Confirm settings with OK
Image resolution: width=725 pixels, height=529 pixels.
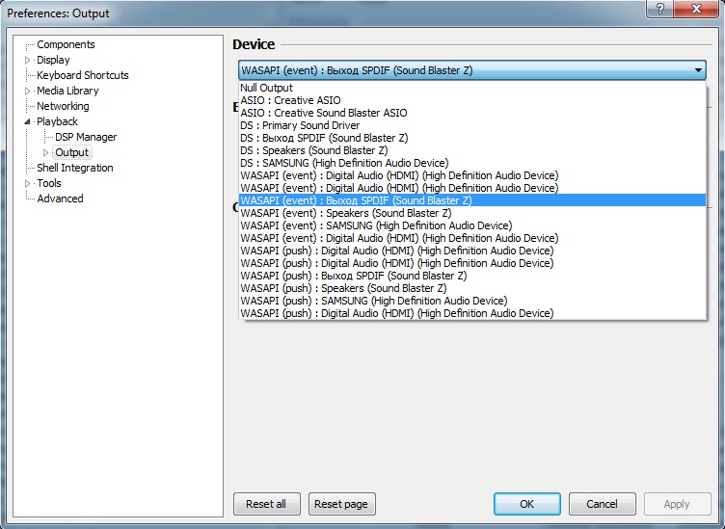527,504
